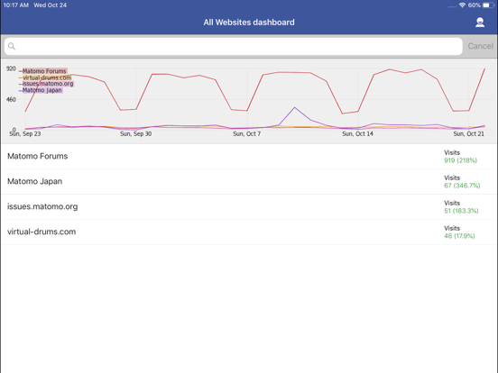Tap the battery indicator icon

click(x=488, y=5)
